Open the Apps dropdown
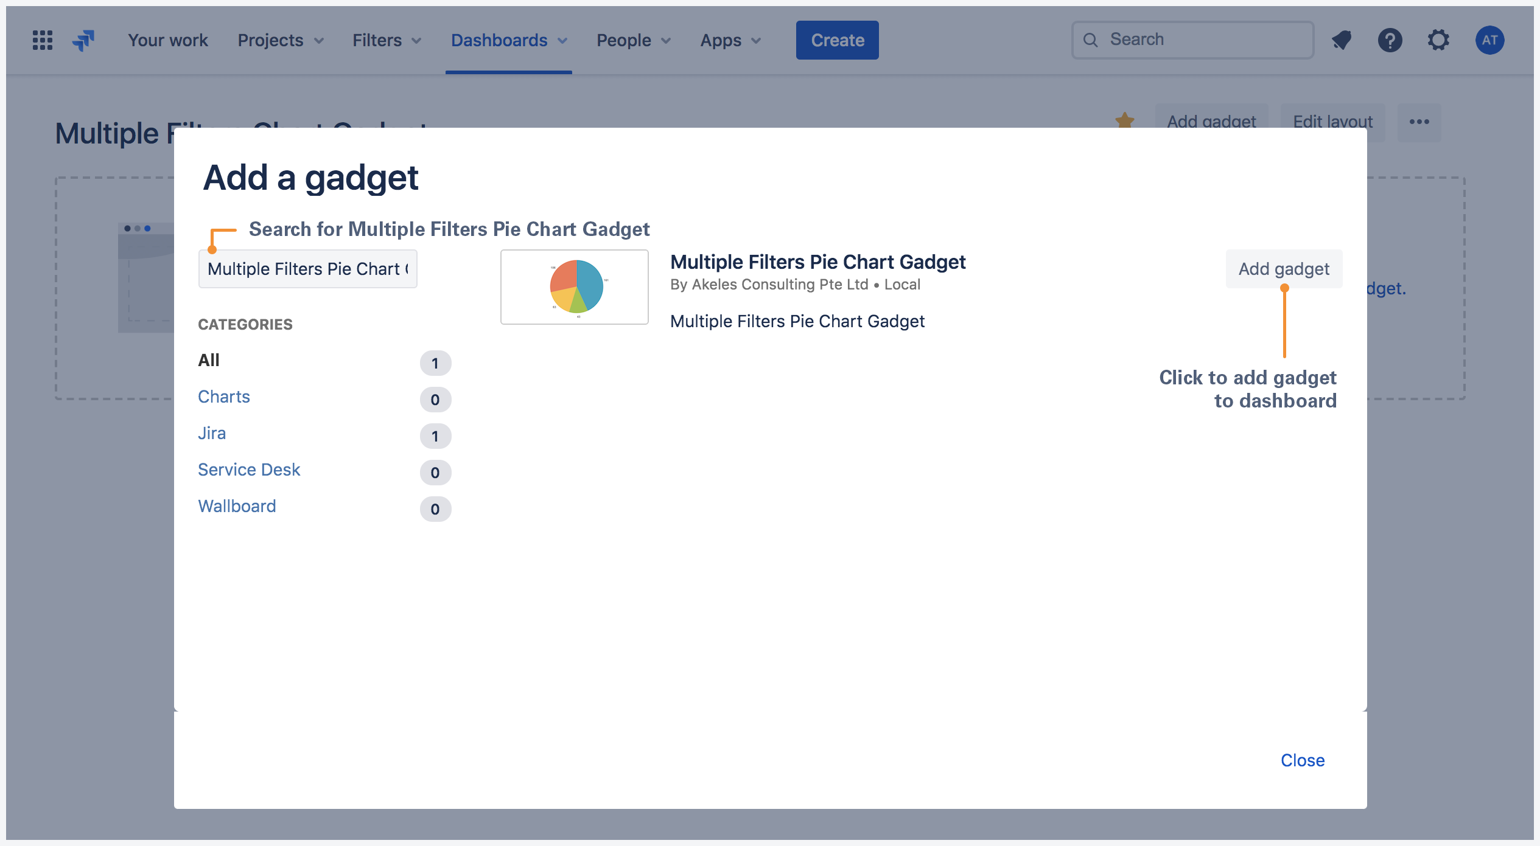The image size is (1540, 846). click(x=729, y=40)
